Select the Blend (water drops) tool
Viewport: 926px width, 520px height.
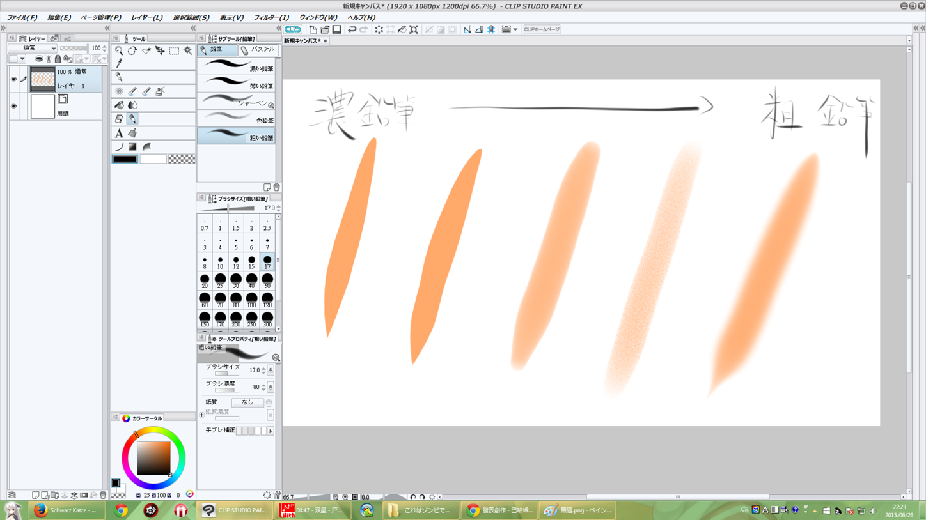tap(133, 105)
